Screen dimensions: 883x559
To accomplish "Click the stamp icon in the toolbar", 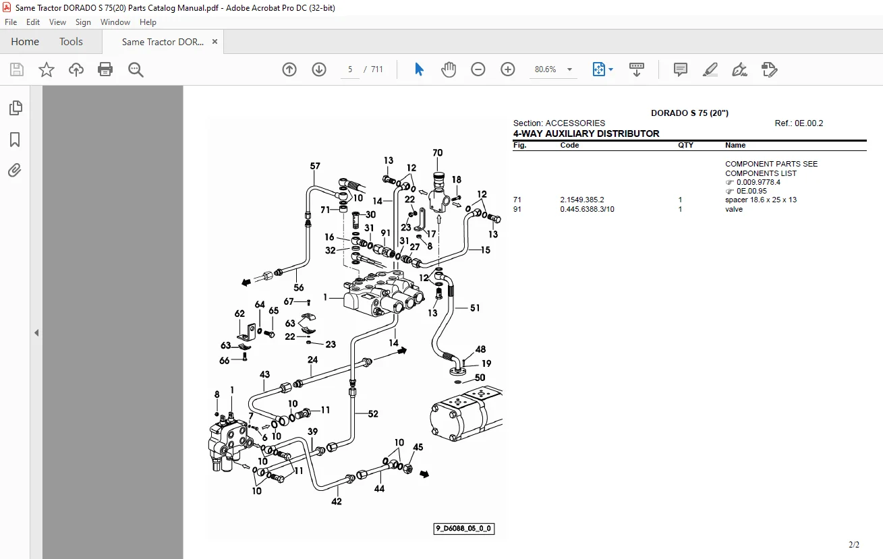I will tap(770, 69).
